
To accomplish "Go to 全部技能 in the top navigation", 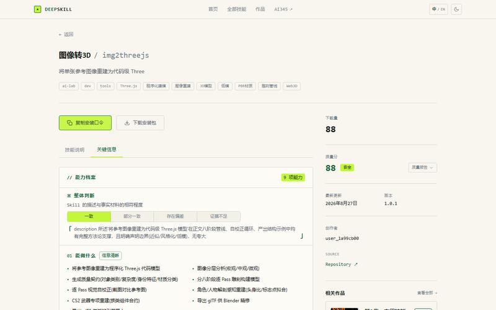I will 236,9.
